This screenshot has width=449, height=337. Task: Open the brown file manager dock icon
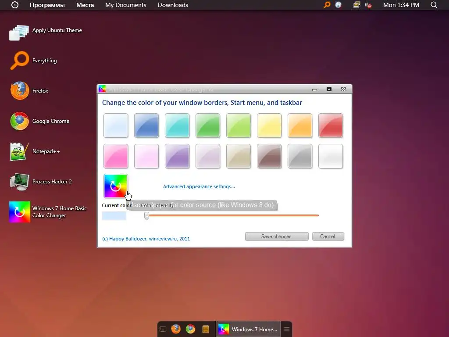click(x=206, y=329)
